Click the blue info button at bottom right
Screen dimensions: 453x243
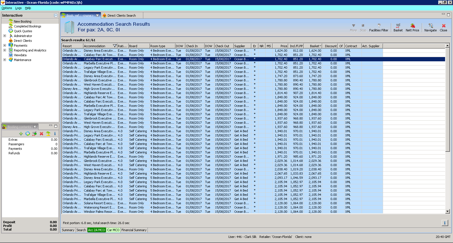[x=445, y=223]
